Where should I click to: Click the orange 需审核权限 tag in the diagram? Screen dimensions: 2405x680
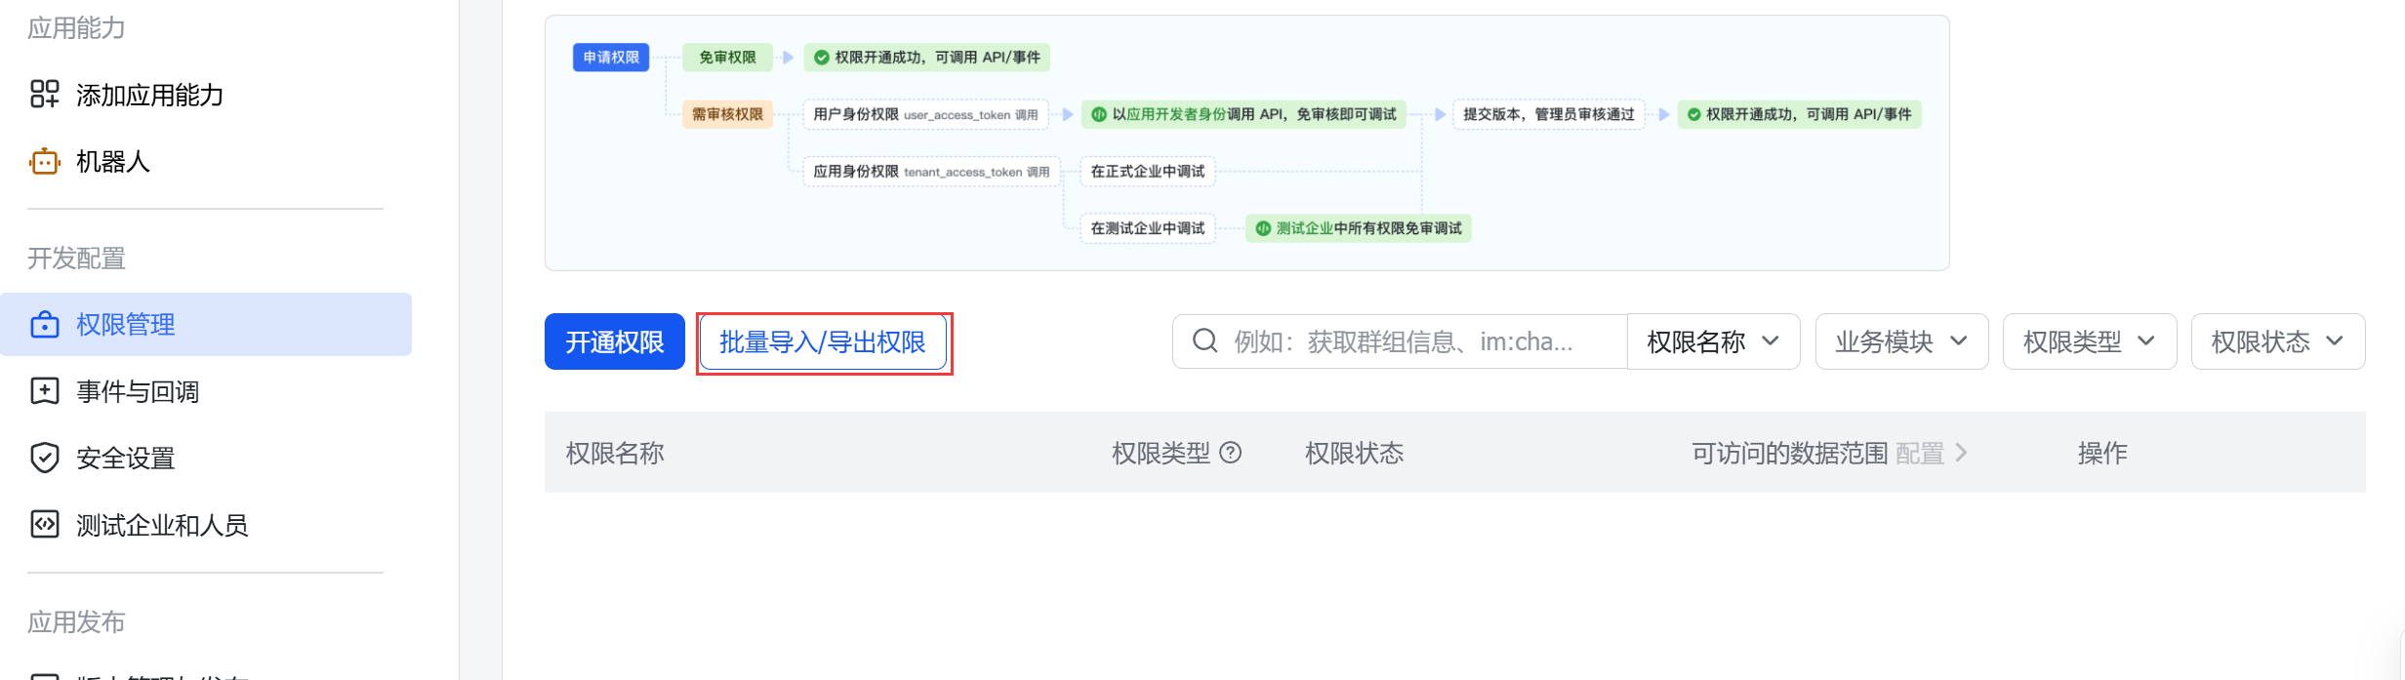[727, 114]
